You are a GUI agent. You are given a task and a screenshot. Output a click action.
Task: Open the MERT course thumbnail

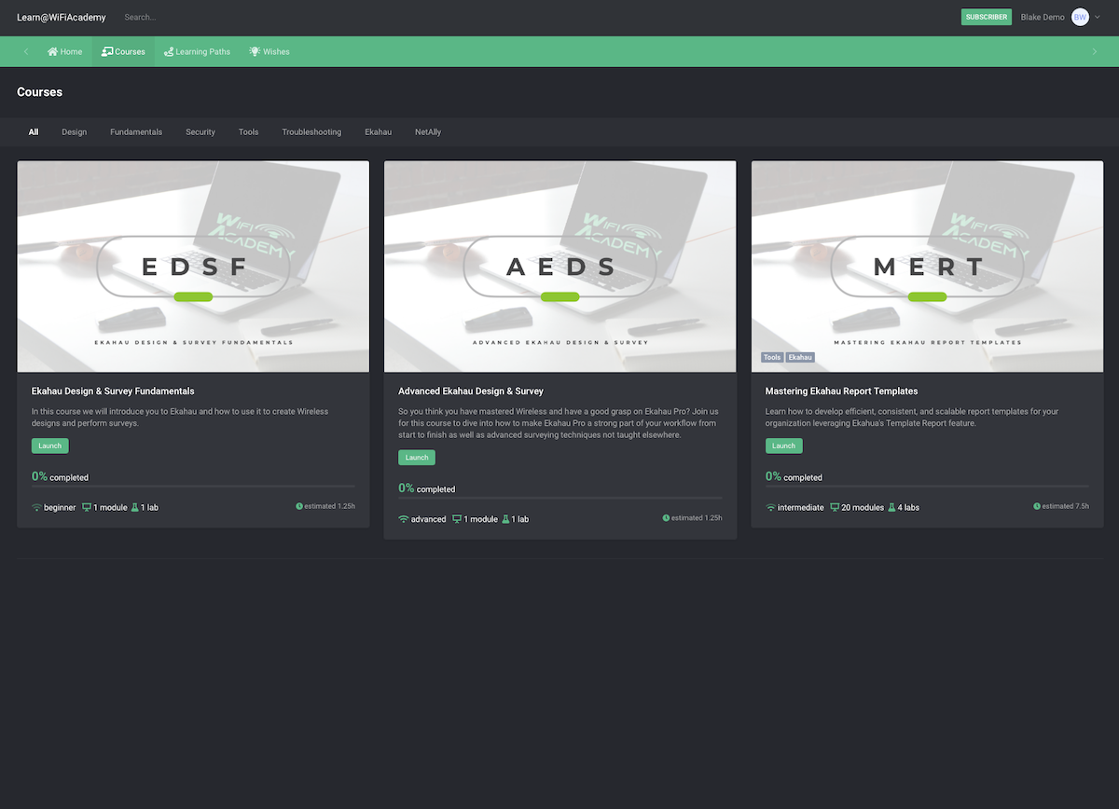[x=928, y=267]
